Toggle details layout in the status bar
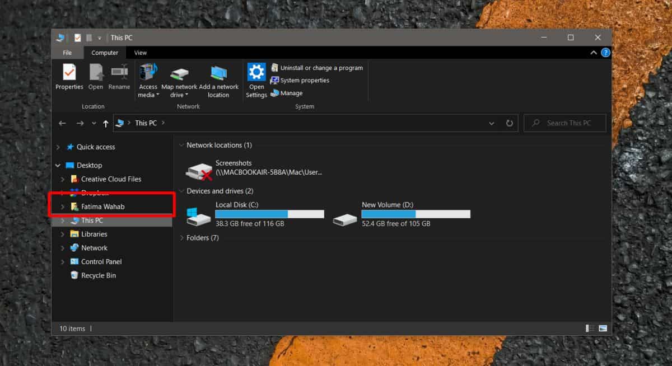Screen dimensions: 672x366 tap(590, 329)
